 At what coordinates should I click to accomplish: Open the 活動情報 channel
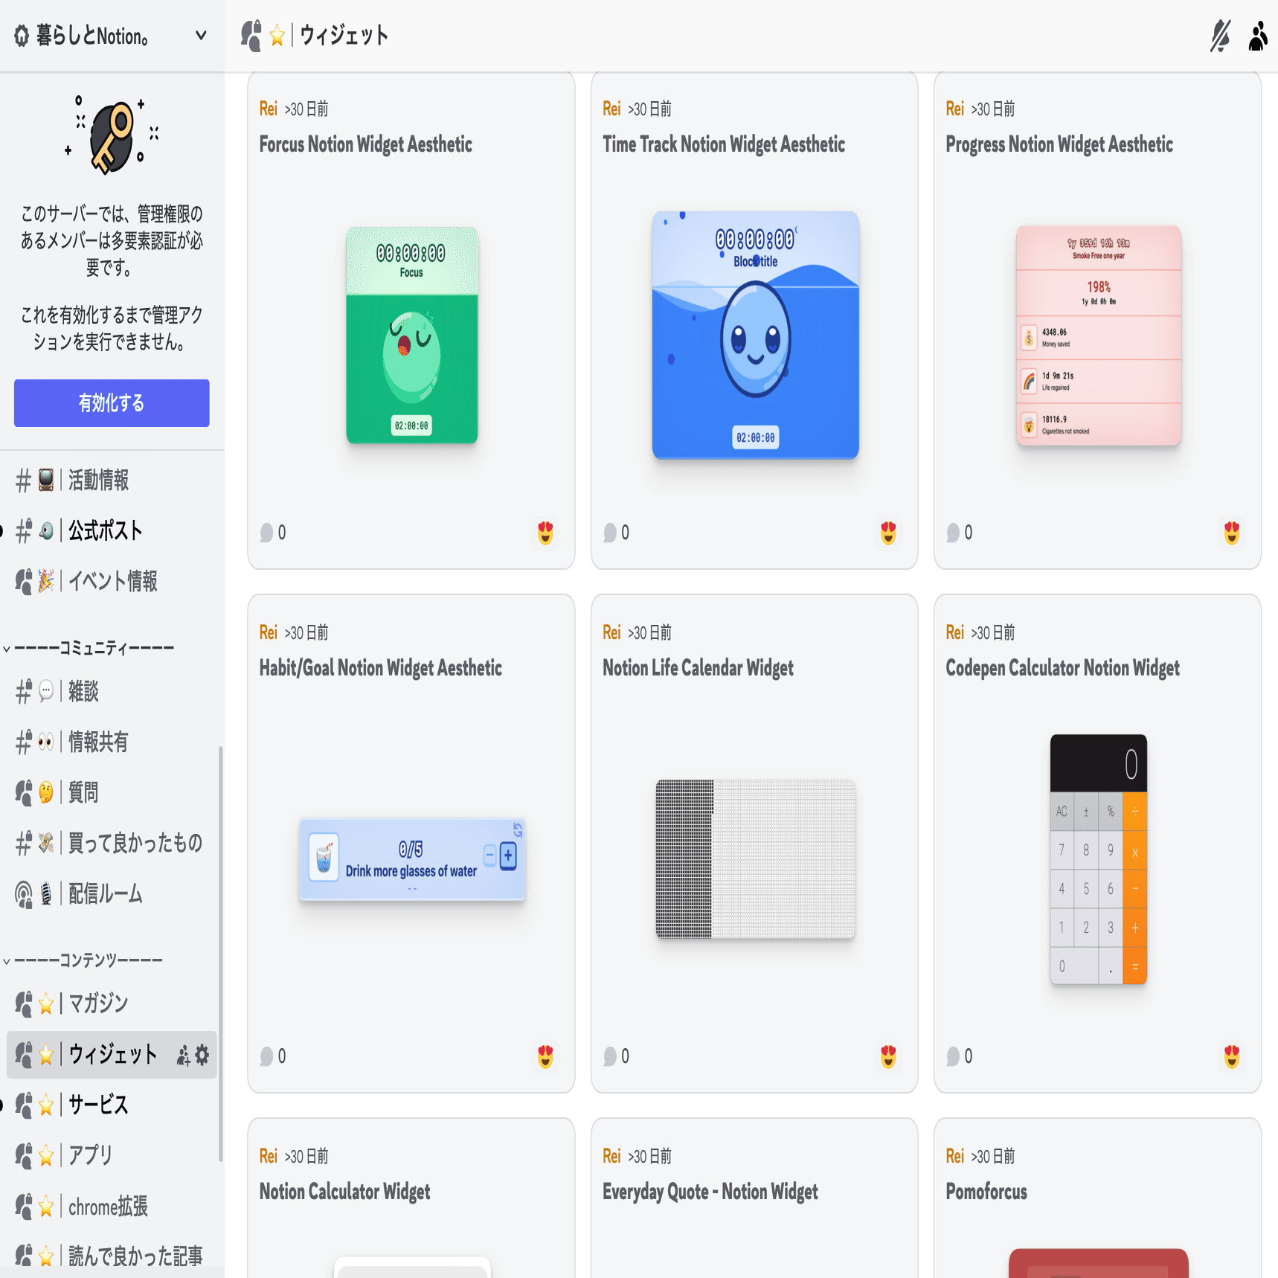[x=112, y=481]
